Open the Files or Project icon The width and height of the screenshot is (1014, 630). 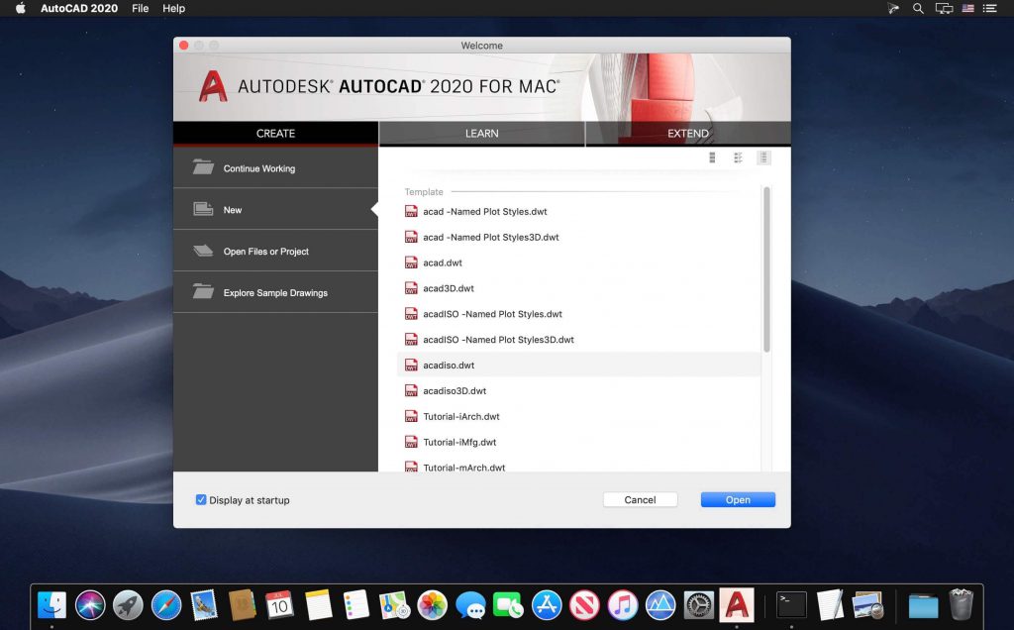pyautogui.click(x=203, y=251)
